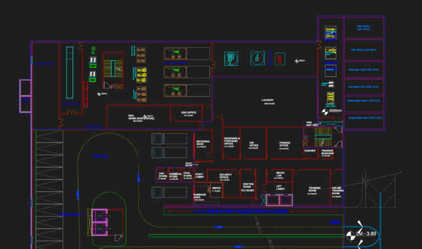Click the COAL STORE label
This screenshot has height=249, width=422.
pyautogui.click(x=187, y=176)
